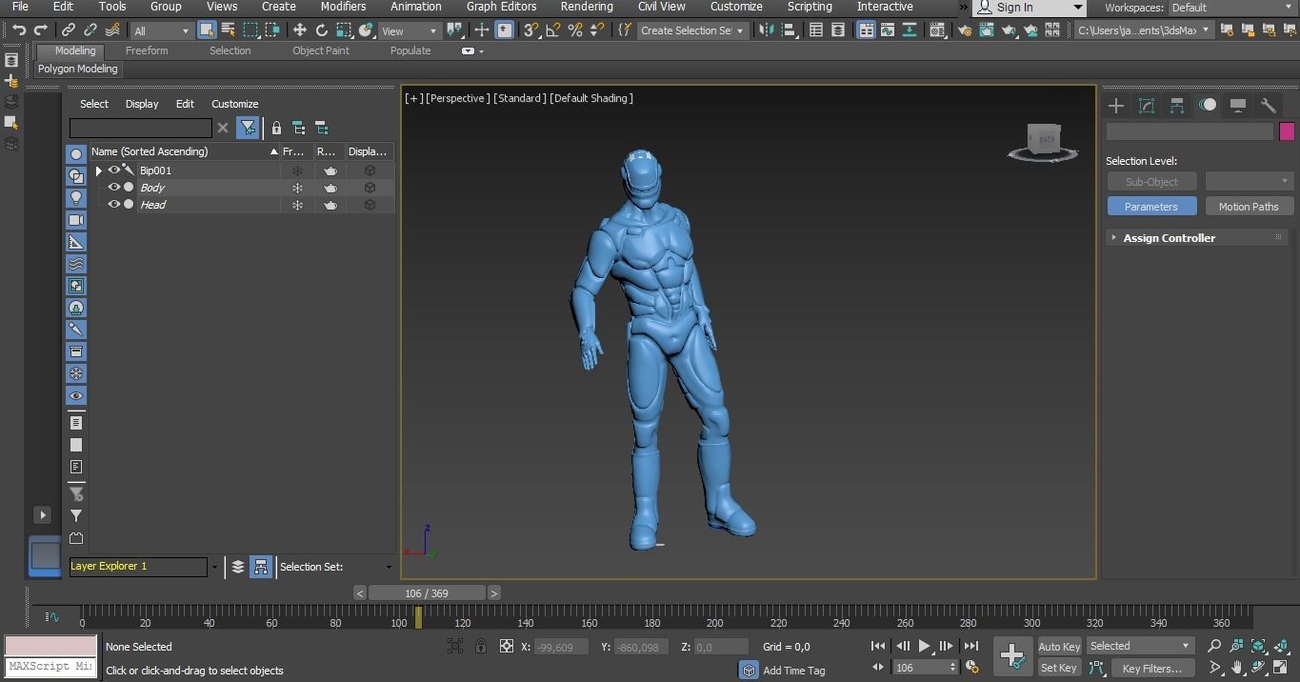Open Customize menu in Scene Explorer
Viewport: 1300px width, 682px height.
tap(234, 104)
